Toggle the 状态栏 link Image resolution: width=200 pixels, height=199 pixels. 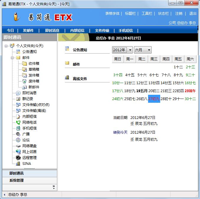163,13
